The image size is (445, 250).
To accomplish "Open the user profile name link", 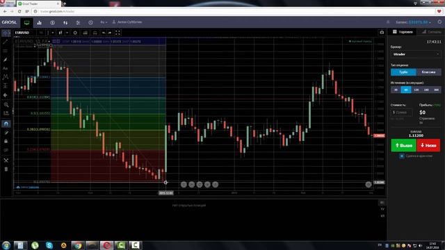I will (127, 22).
